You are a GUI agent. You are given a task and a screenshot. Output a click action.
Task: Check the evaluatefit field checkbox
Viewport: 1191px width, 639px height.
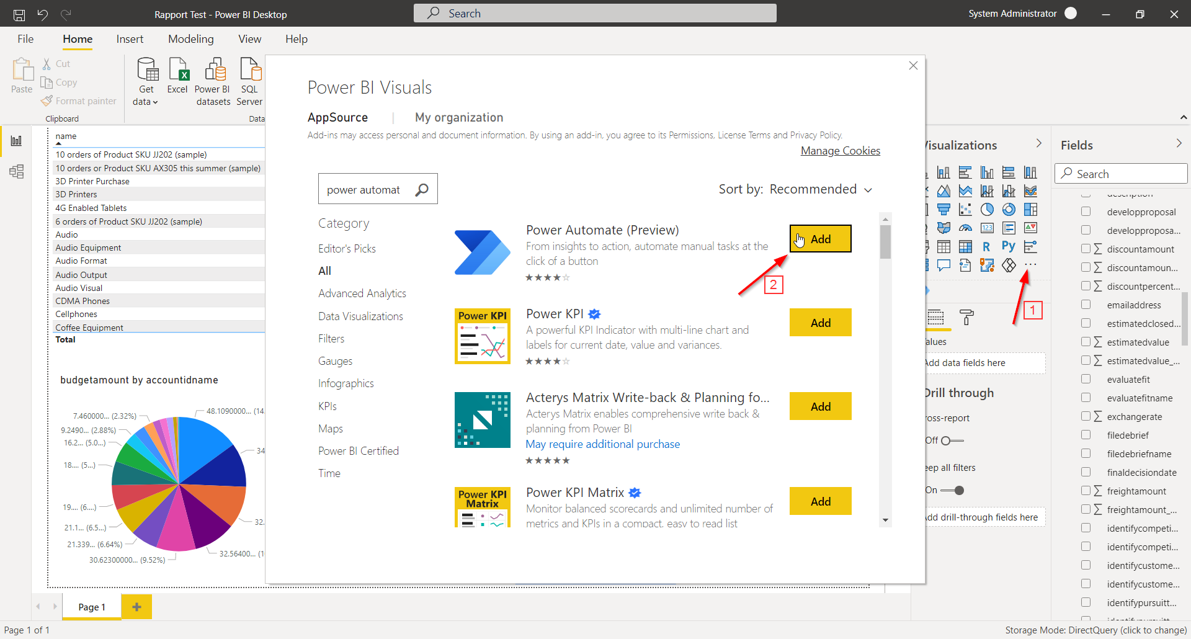[1086, 378]
